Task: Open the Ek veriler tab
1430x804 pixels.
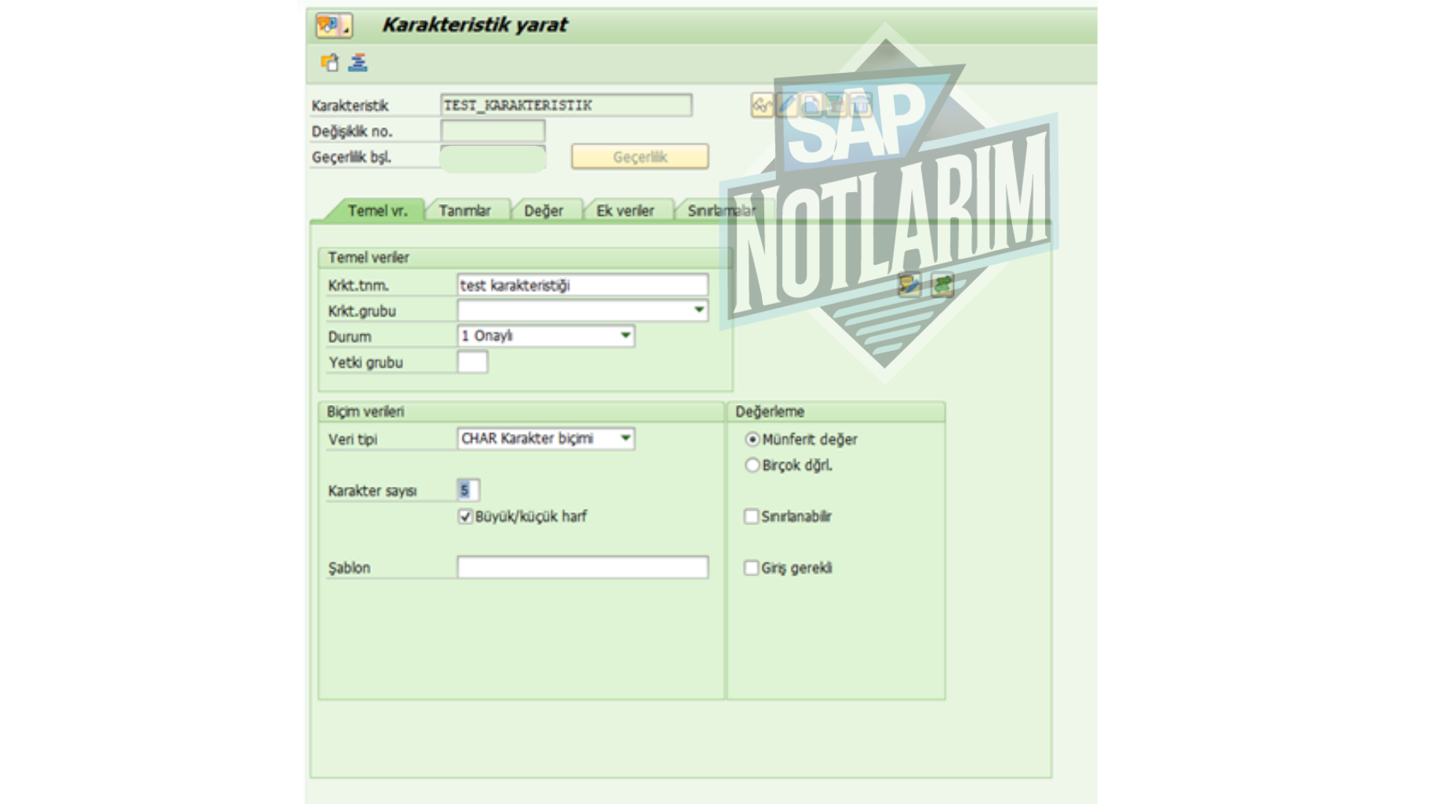Action: [x=625, y=211]
